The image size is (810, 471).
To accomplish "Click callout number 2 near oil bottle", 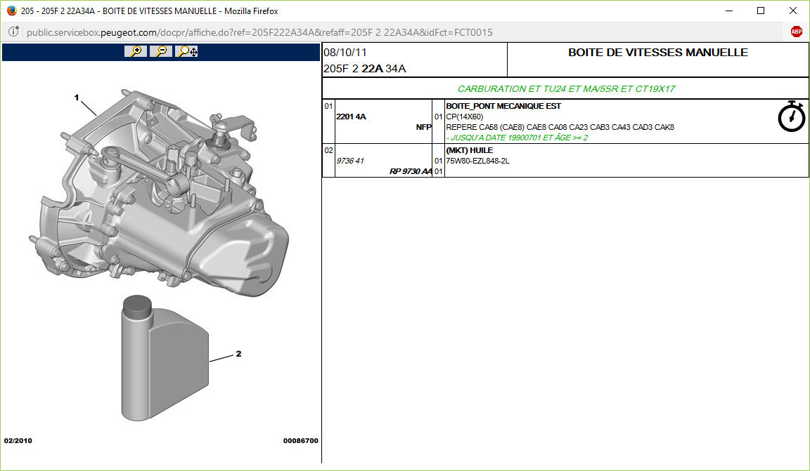I will tap(238, 354).
